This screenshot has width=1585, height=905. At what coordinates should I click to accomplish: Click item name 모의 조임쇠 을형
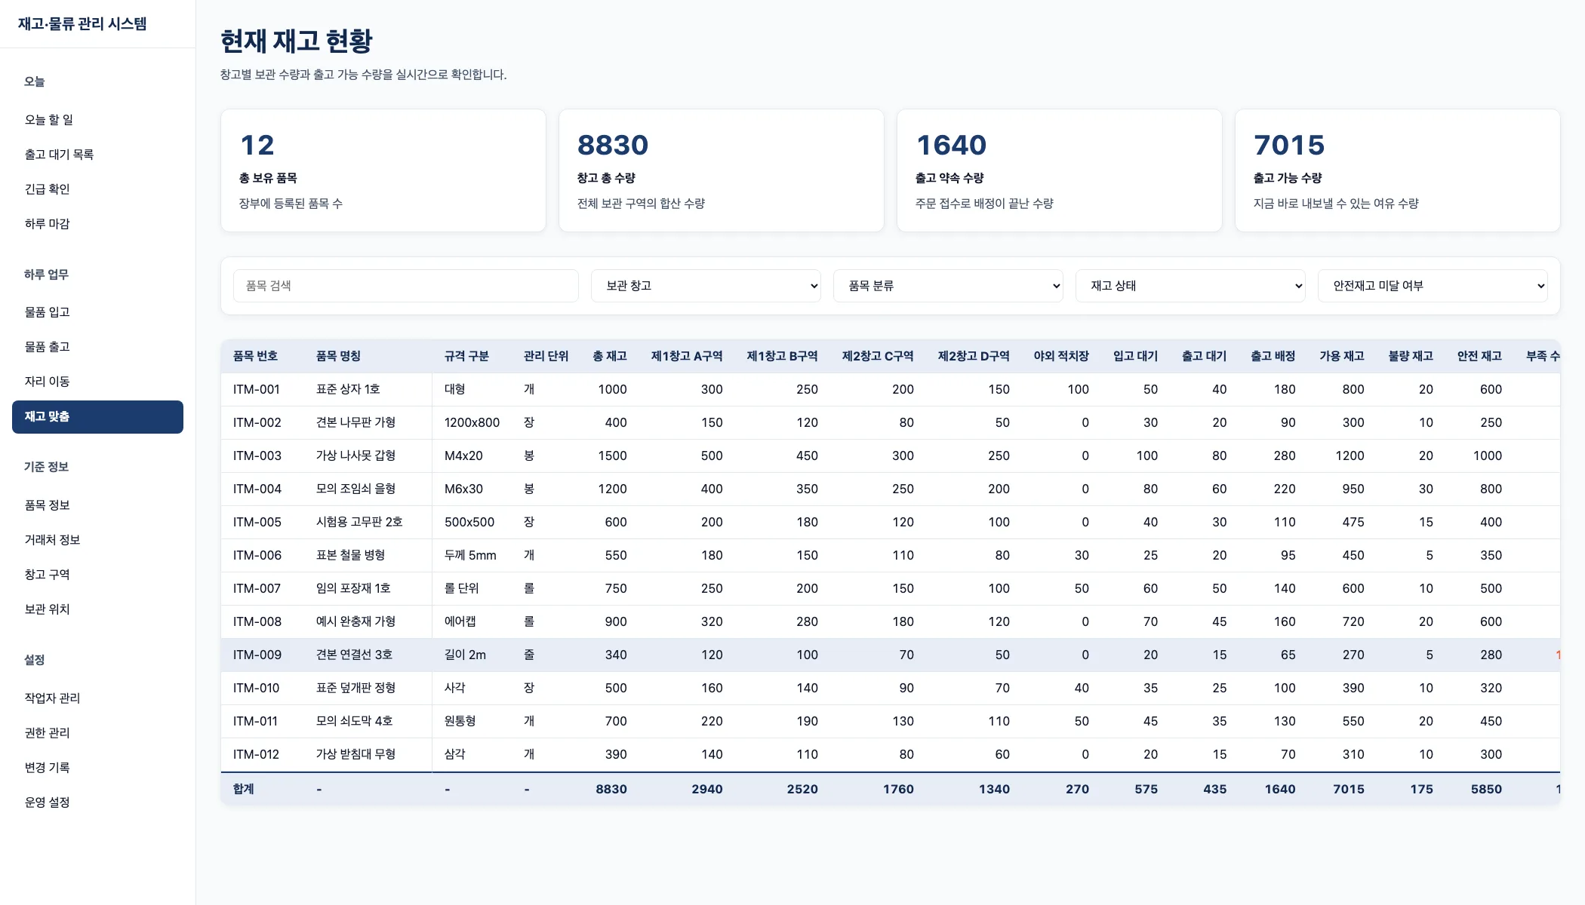(x=355, y=489)
